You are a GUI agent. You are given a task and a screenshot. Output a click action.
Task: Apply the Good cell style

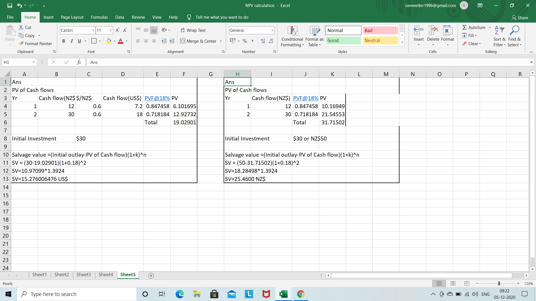343,40
